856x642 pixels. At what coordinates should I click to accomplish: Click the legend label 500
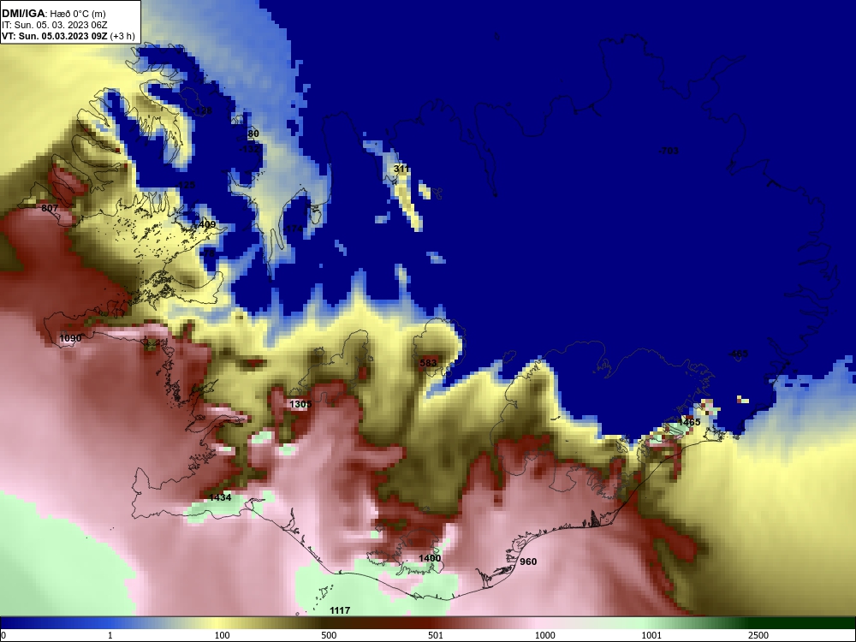329,635
